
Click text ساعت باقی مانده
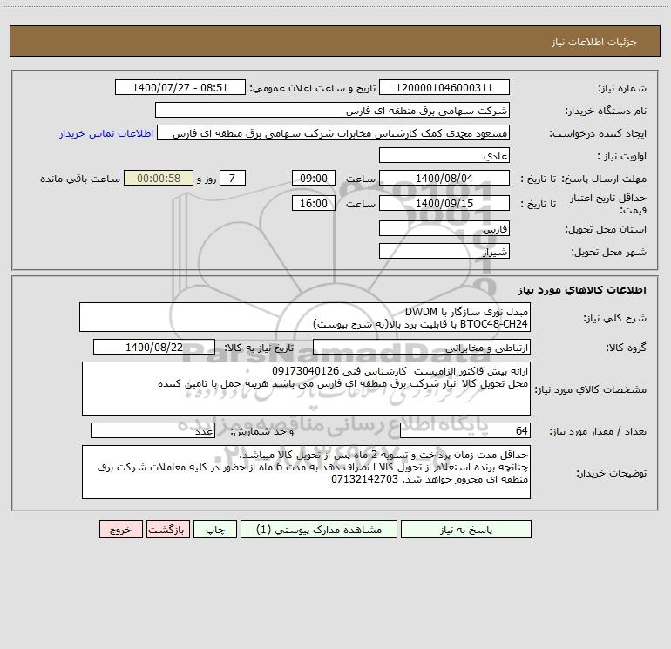80,179
